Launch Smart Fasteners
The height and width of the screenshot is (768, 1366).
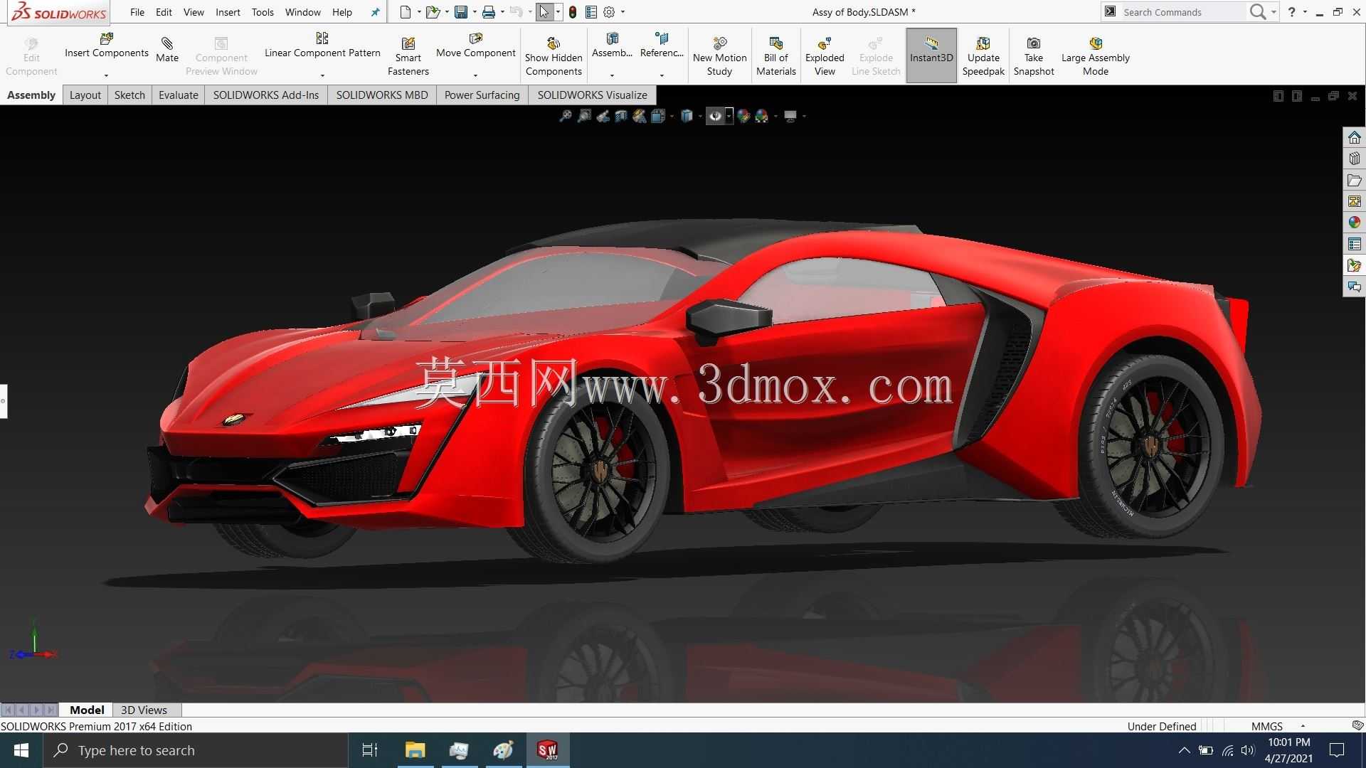point(408,56)
